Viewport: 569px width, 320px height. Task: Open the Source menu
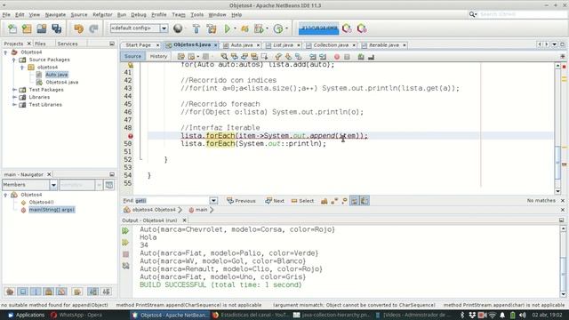[79, 15]
